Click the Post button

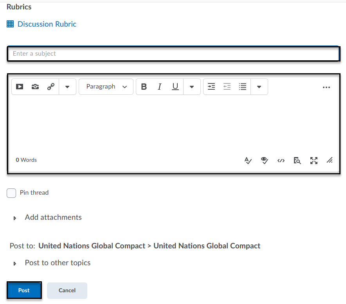(24, 290)
